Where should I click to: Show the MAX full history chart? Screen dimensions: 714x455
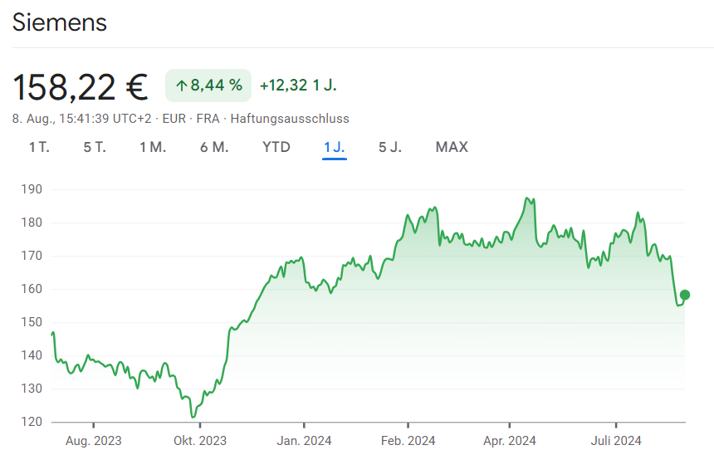[452, 147]
